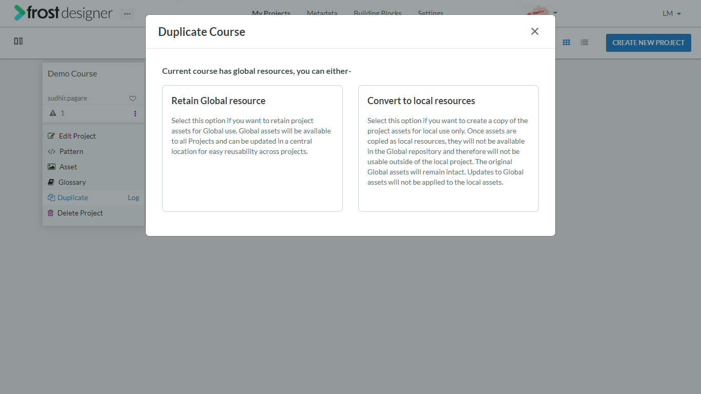Open the Metadata tab in top navigation
This screenshot has width=701, height=394.
pos(322,13)
